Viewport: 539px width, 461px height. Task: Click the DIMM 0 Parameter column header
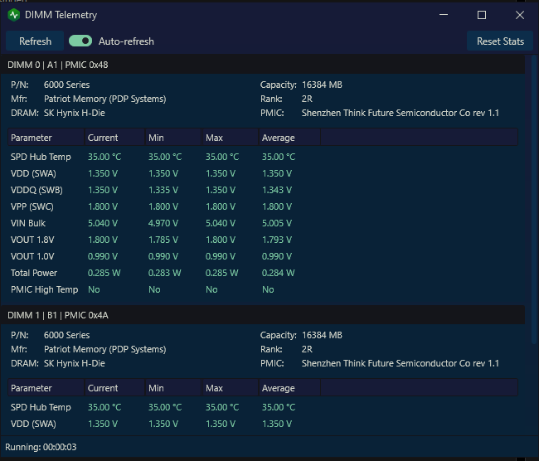pos(46,138)
